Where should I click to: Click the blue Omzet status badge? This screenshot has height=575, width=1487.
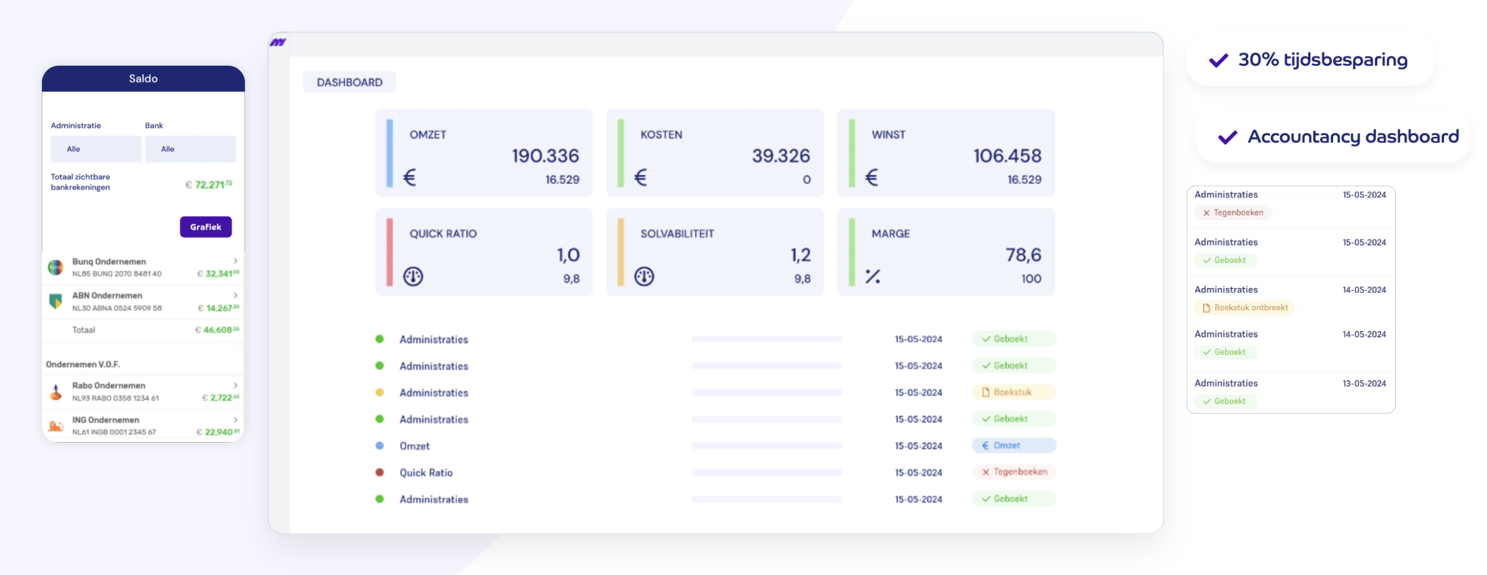tap(1013, 445)
